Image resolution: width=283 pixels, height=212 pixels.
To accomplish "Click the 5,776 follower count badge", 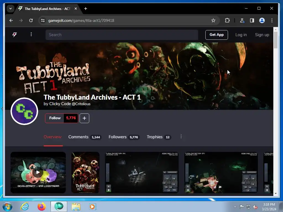I will pos(71,118).
